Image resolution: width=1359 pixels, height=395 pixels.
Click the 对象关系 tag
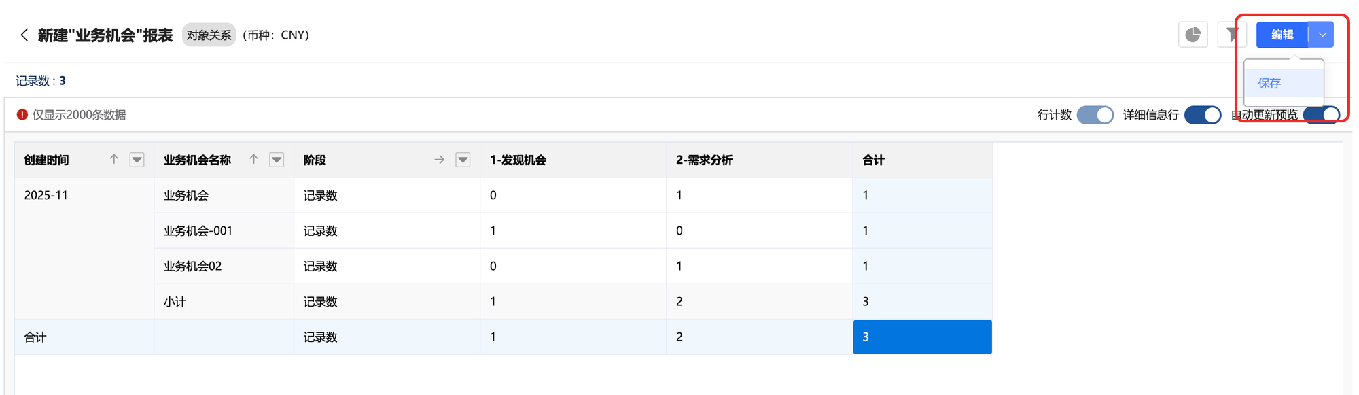[x=209, y=35]
